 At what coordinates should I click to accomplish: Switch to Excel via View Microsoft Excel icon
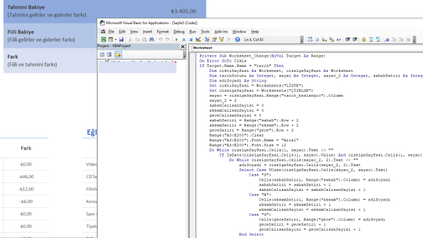pos(103,39)
